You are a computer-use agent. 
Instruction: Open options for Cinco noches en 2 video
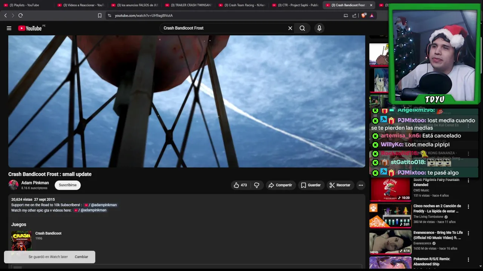[468, 207]
